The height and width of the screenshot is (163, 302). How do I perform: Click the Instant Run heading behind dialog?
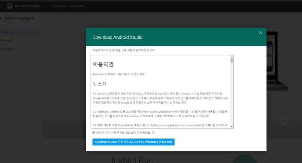(x=132, y=160)
